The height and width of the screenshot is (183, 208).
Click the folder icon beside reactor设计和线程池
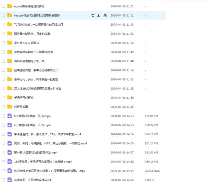[x=9, y=15]
